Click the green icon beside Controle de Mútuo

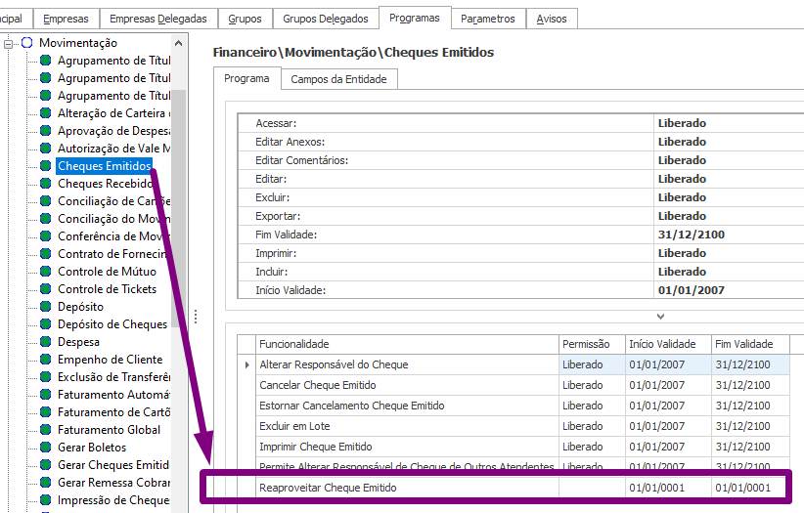pyautogui.click(x=45, y=272)
